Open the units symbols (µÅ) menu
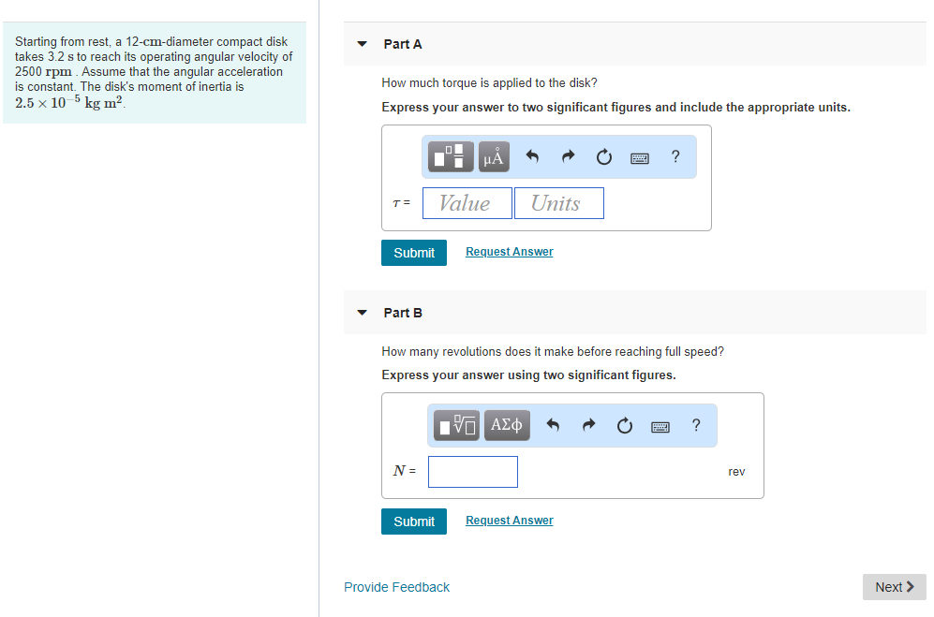 pos(494,157)
